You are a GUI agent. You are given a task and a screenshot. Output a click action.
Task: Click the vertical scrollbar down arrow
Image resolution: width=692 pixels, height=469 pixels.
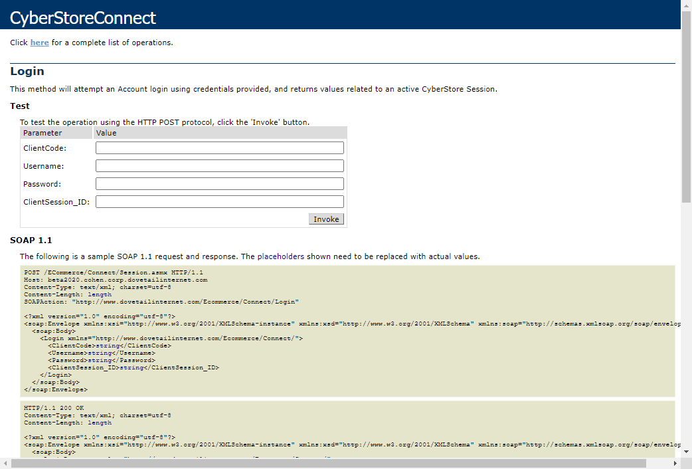pos(686,452)
